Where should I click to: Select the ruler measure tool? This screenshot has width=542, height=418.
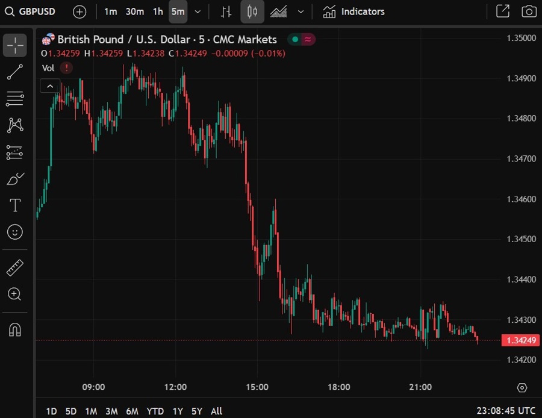click(15, 267)
